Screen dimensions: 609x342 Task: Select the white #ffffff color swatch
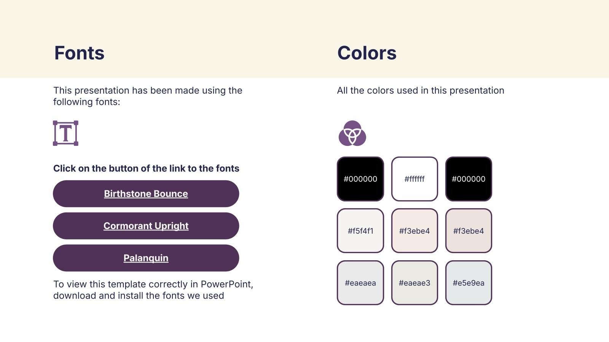tap(415, 179)
